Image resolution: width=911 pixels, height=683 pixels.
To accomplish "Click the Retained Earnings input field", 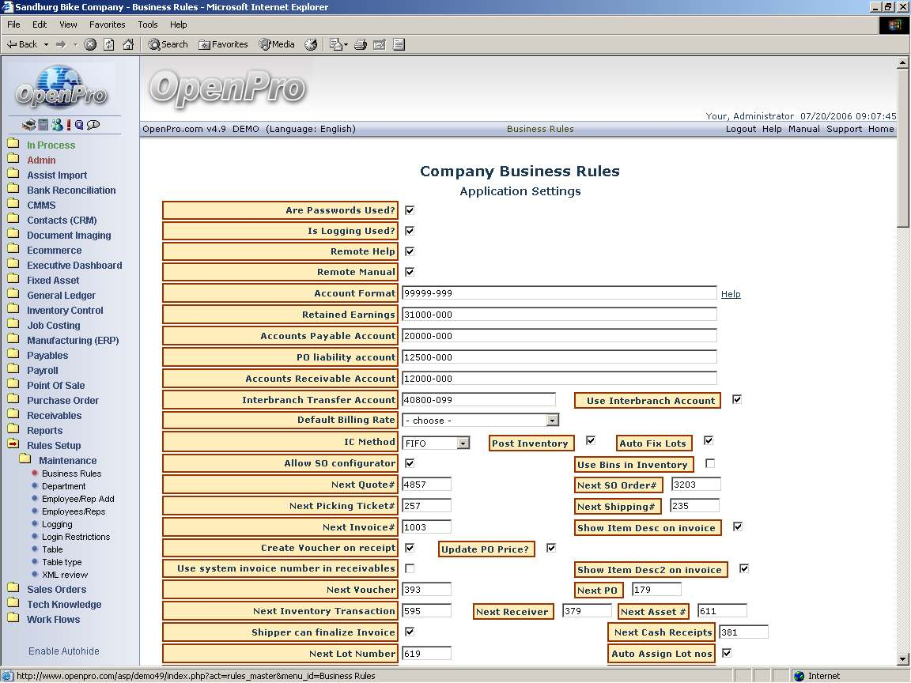I will [x=558, y=315].
